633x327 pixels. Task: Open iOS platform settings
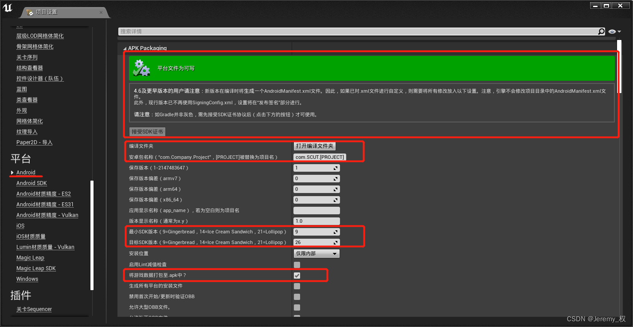[x=20, y=226]
